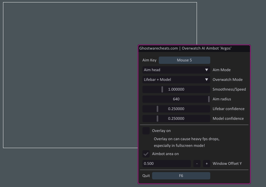Disable the Aimbot area on checkbox
This screenshot has height=187, width=266.
[146, 154]
